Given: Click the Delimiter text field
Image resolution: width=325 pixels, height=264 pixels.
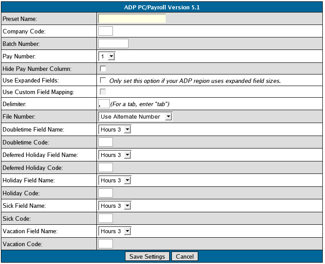Looking at the screenshot, I should (x=104, y=104).
